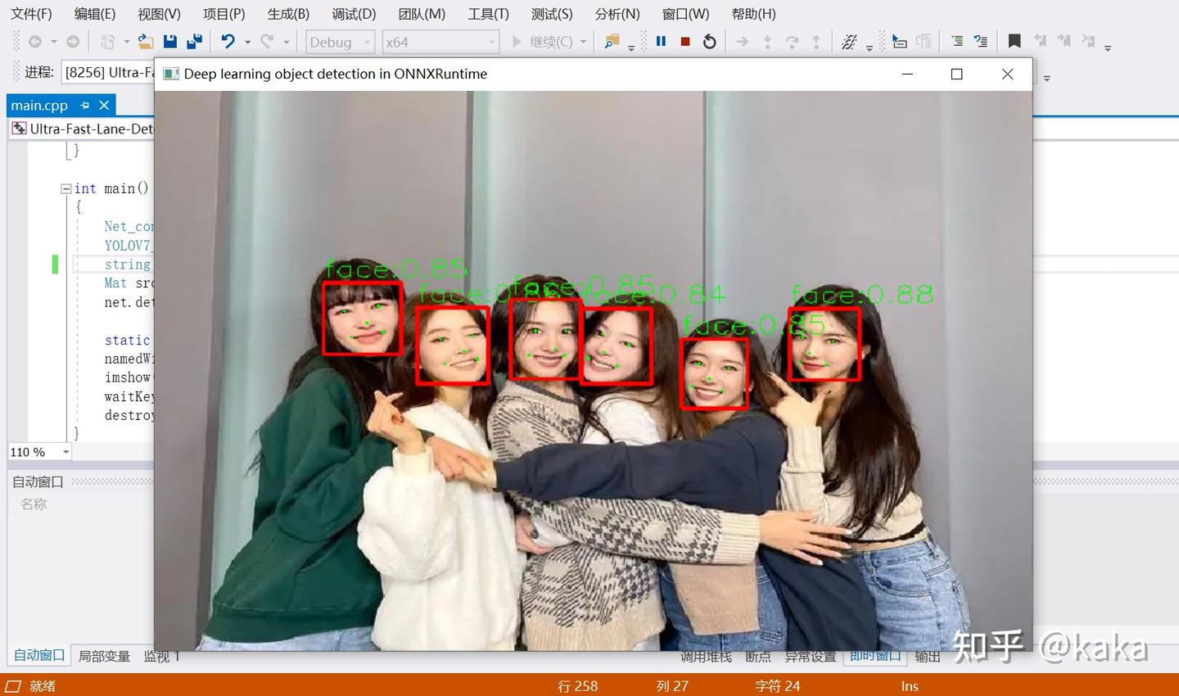Viewport: 1179px width, 696px height.
Task: Pin the main.cpp document tab
Action: pyautogui.click(x=85, y=105)
